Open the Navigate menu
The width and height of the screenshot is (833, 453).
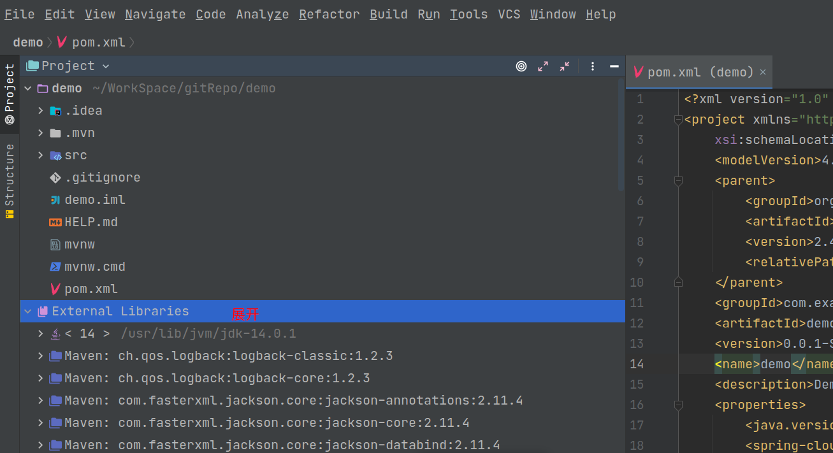click(156, 14)
